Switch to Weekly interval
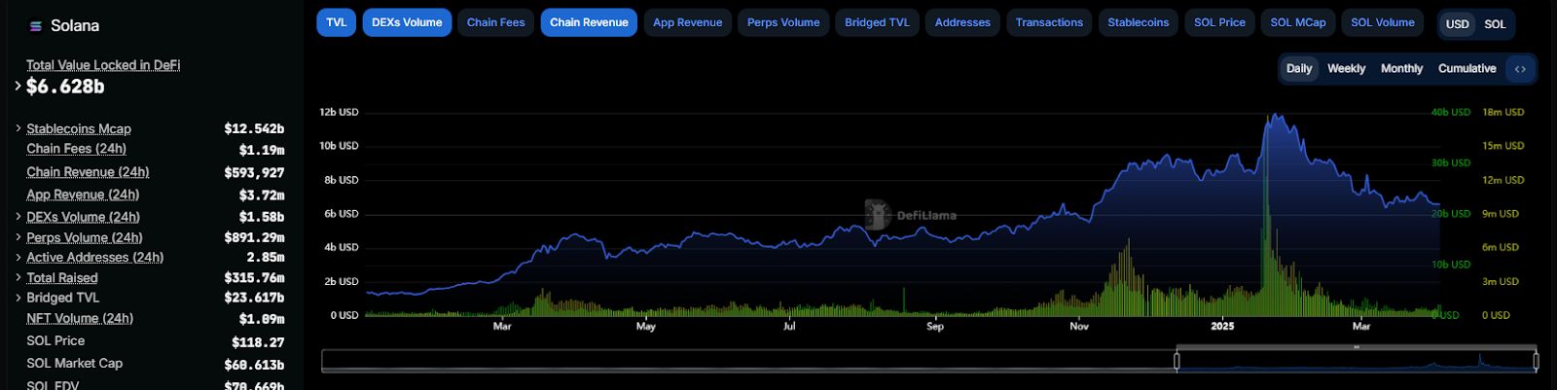Screen dimensions: 1557x390 (x=1346, y=69)
